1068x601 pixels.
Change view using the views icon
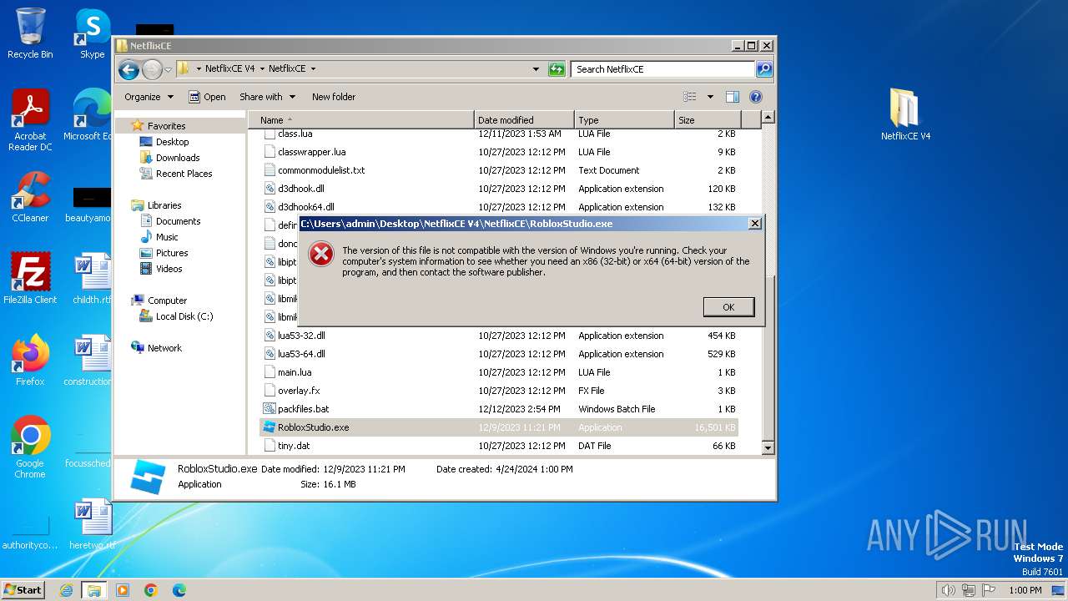click(690, 97)
